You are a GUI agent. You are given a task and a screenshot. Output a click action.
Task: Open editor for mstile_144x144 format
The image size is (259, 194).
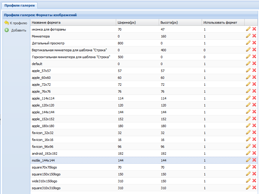[248, 160]
